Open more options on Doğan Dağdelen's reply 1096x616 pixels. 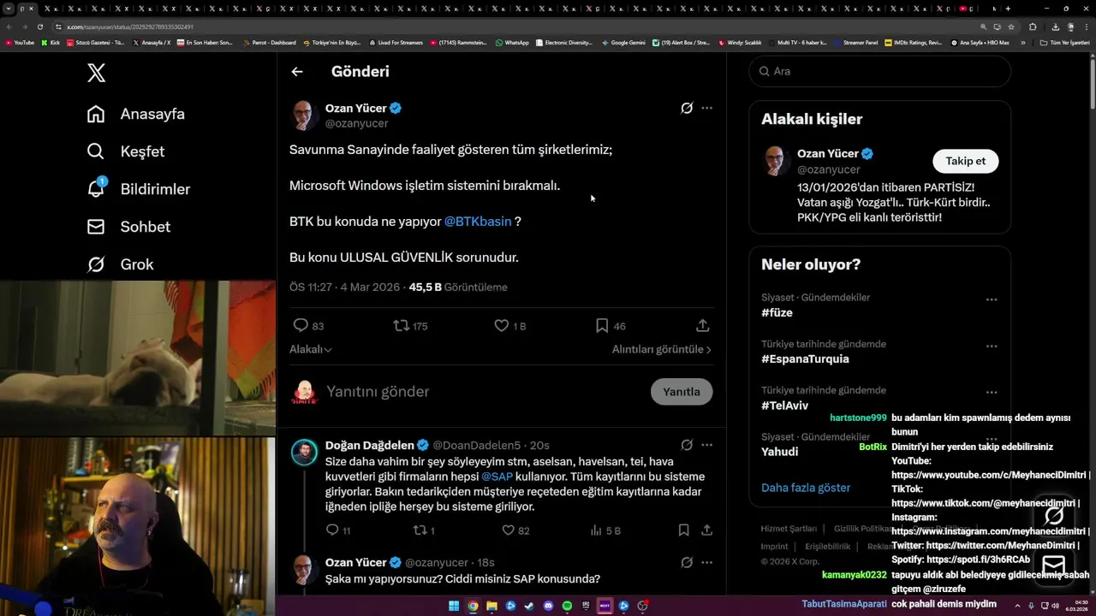click(706, 445)
